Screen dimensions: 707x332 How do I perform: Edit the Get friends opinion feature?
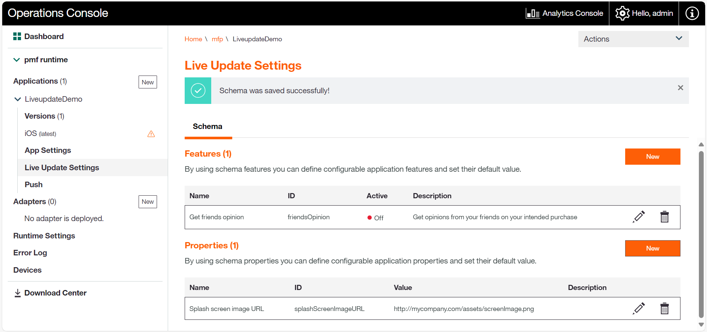coord(638,217)
